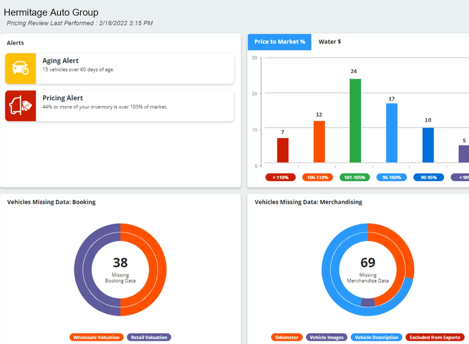Screen dimensions: 469x344
Task: Switch to the Price to Market % tab
Action: click(280, 42)
